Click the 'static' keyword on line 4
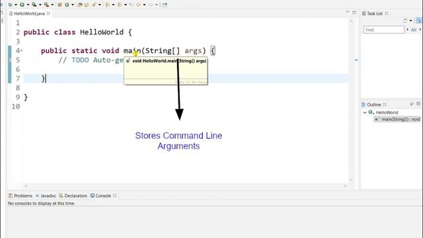This screenshot has width=423, height=238. click(x=84, y=51)
